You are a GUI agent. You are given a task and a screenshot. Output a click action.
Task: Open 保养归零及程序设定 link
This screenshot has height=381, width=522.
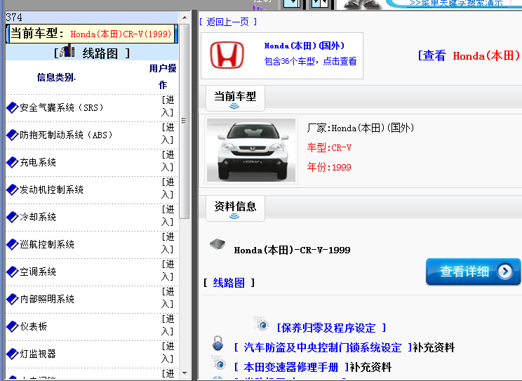point(331,328)
